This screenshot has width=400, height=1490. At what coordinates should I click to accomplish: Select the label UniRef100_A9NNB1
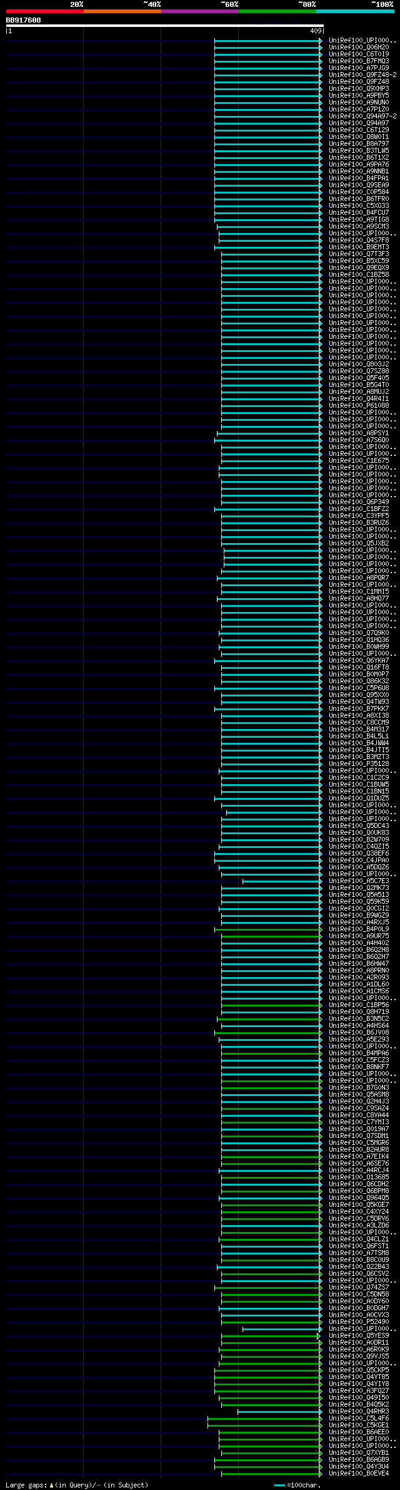click(359, 171)
